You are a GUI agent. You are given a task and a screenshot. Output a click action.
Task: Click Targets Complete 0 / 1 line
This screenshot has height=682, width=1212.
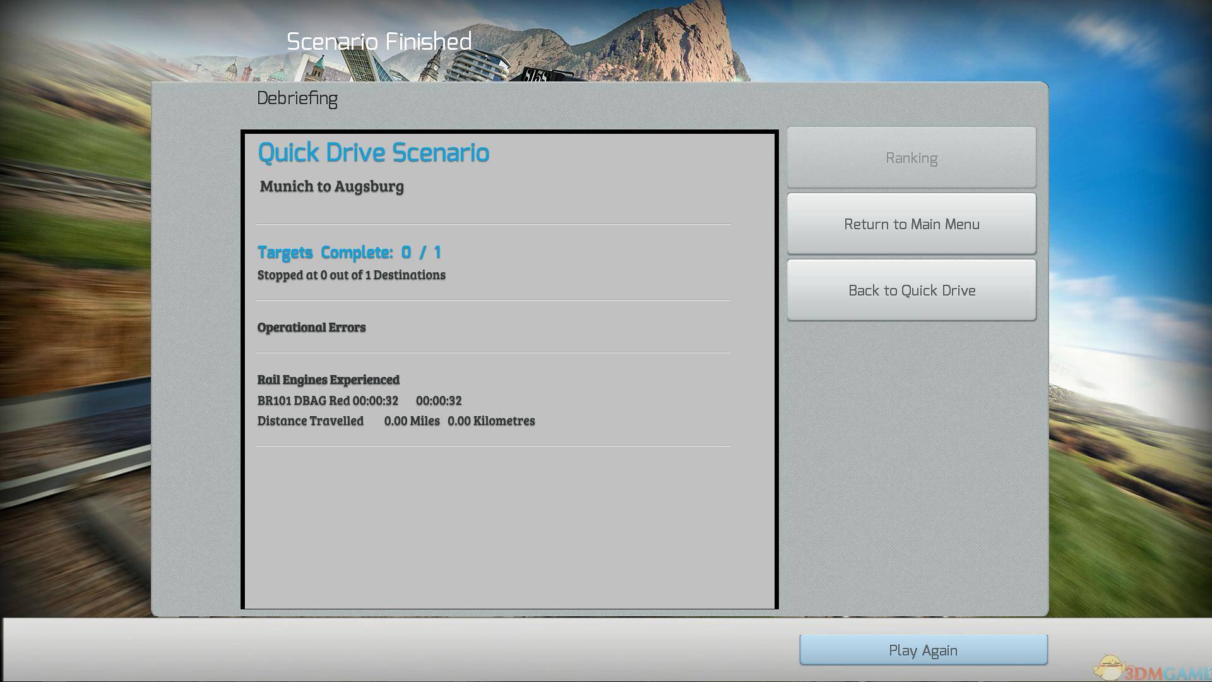pos(349,253)
